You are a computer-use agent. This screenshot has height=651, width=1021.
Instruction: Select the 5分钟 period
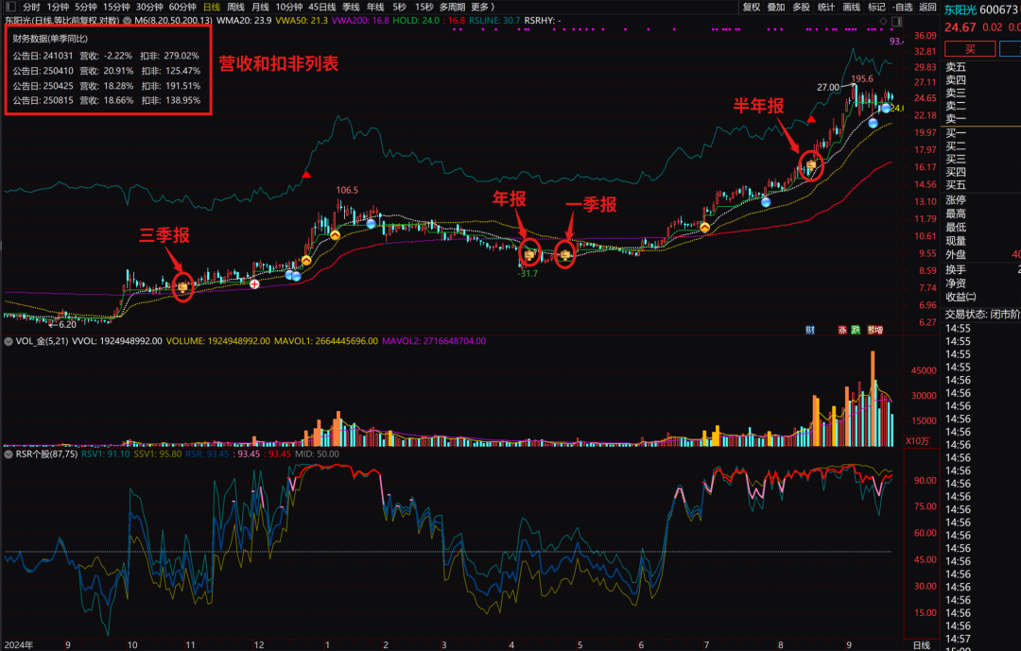pos(85,8)
